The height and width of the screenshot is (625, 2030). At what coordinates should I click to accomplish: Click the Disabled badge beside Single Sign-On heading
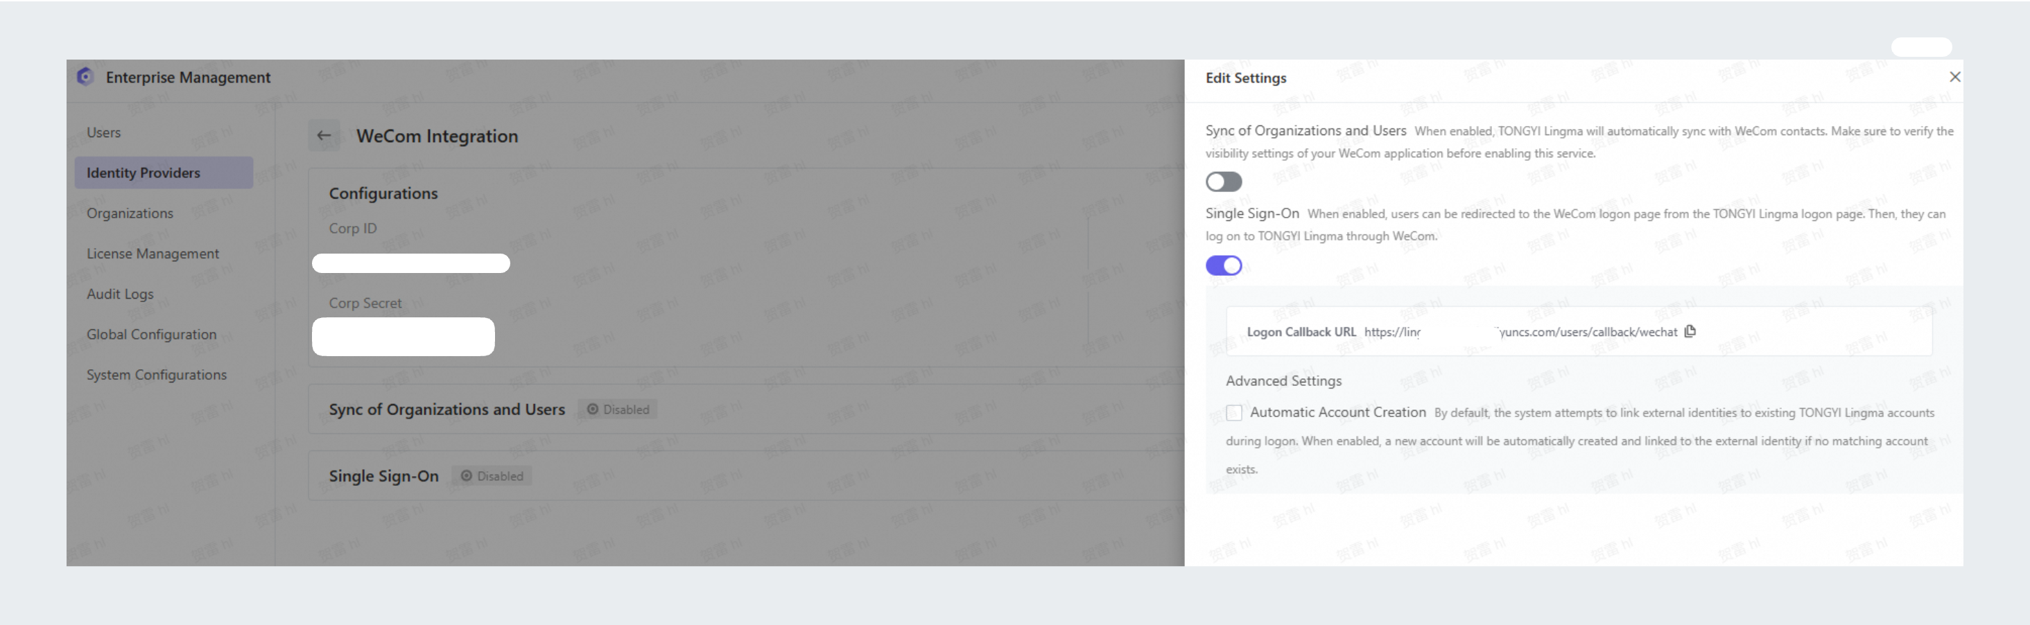tap(492, 475)
